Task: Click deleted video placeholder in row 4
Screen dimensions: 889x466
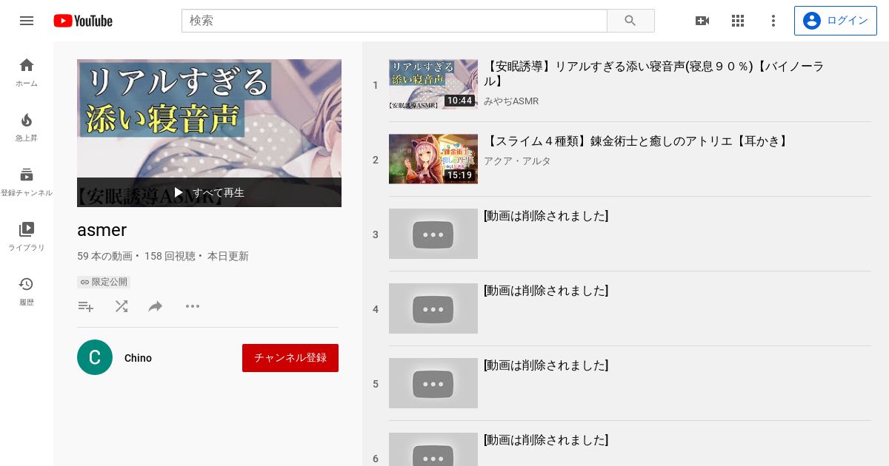Action: tap(433, 308)
